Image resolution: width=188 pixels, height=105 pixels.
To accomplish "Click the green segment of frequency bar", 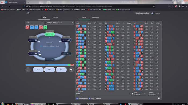I will coord(69,65).
